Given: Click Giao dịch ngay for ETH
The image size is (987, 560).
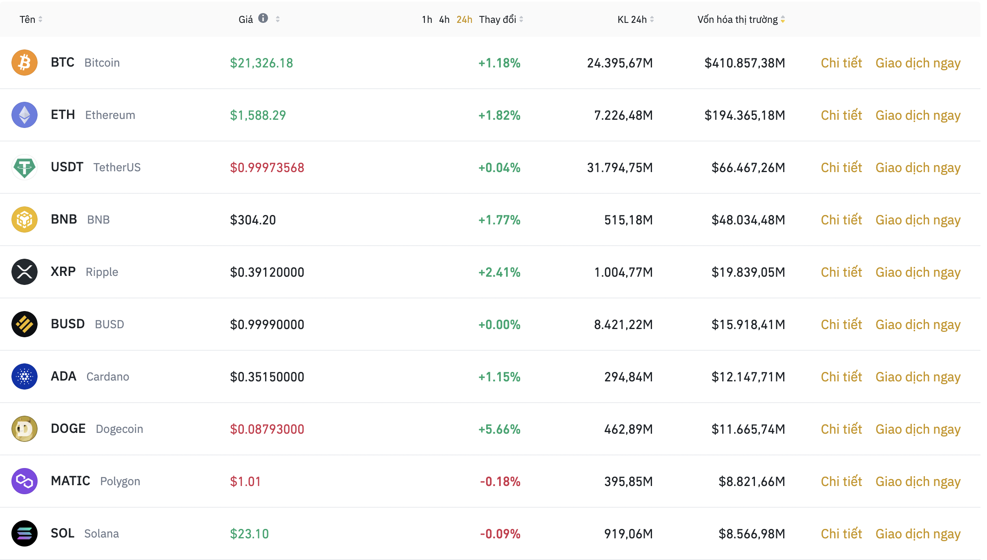Looking at the screenshot, I should point(918,116).
